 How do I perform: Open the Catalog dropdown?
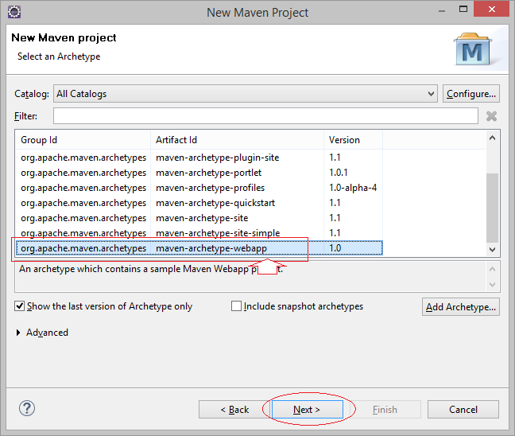tap(246, 94)
